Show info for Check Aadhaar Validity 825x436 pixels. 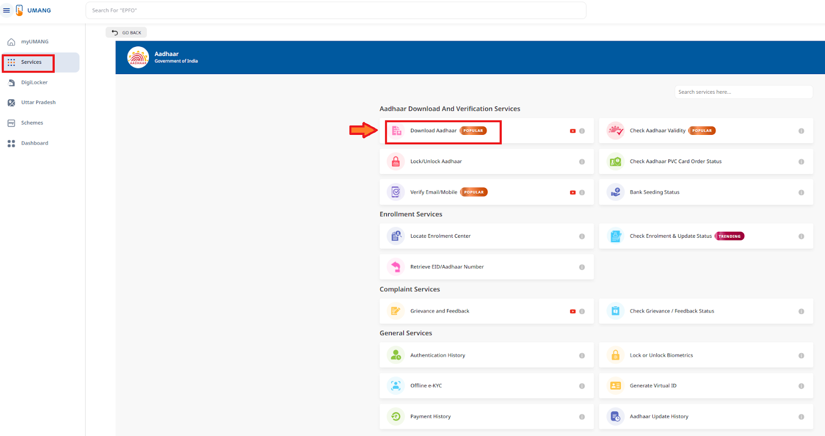click(801, 131)
